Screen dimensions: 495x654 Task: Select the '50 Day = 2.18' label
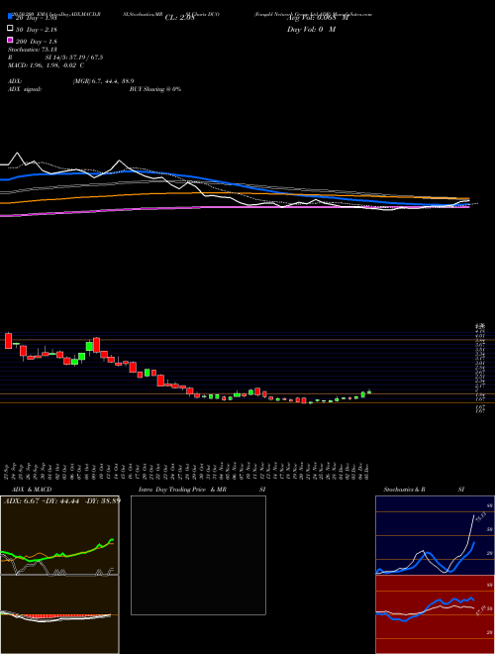pos(37,30)
